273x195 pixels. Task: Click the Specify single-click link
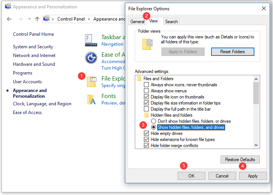coord(113,86)
